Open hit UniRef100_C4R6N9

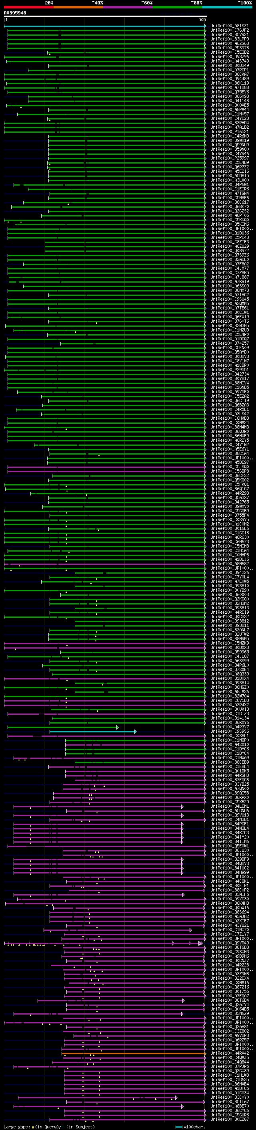click(229, 136)
